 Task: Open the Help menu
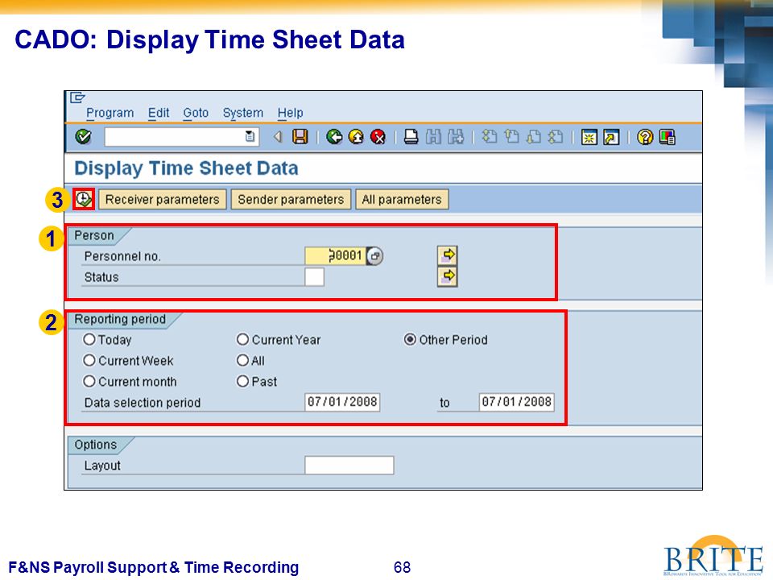[x=290, y=113]
